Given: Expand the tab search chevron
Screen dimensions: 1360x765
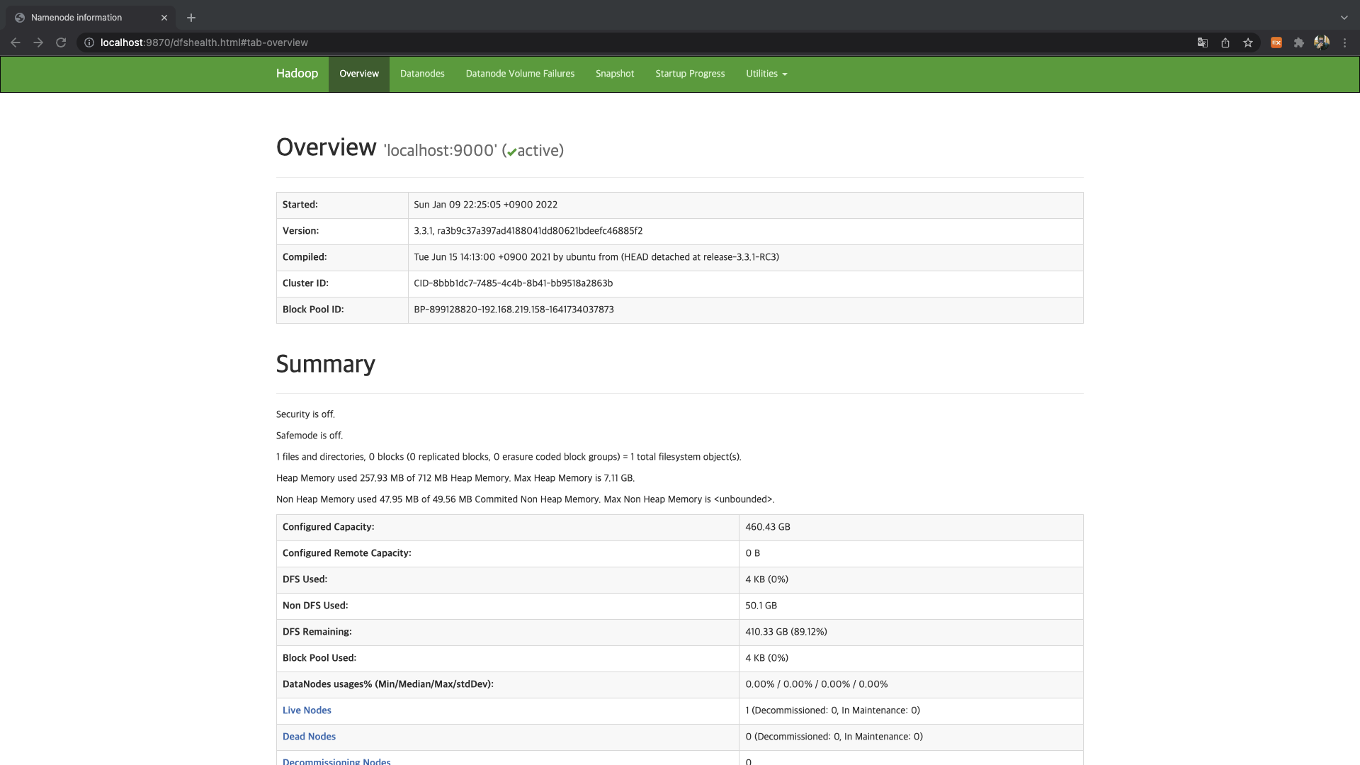Looking at the screenshot, I should (x=1344, y=18).
